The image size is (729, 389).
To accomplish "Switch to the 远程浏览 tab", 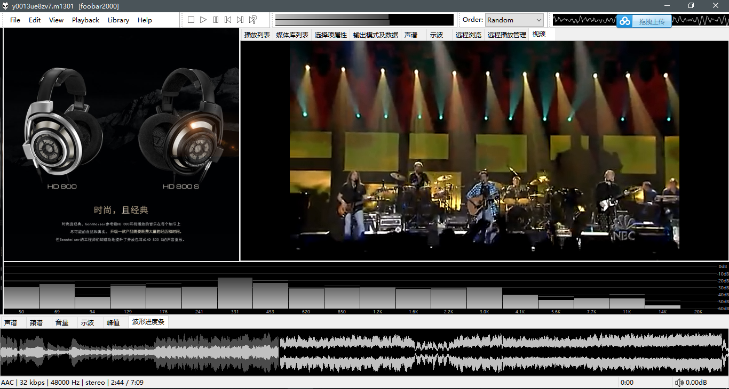I will [x=468, y=35].
